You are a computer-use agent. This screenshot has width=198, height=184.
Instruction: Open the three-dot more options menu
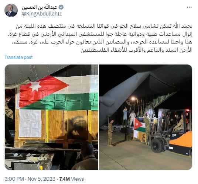tap(189, 7)
